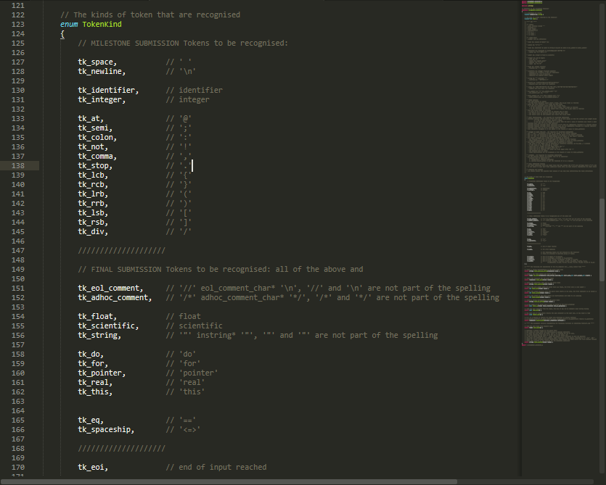
Task: Click the '// FINAL SUBMISSION Tokens' comment
Action: pos(221,269)
